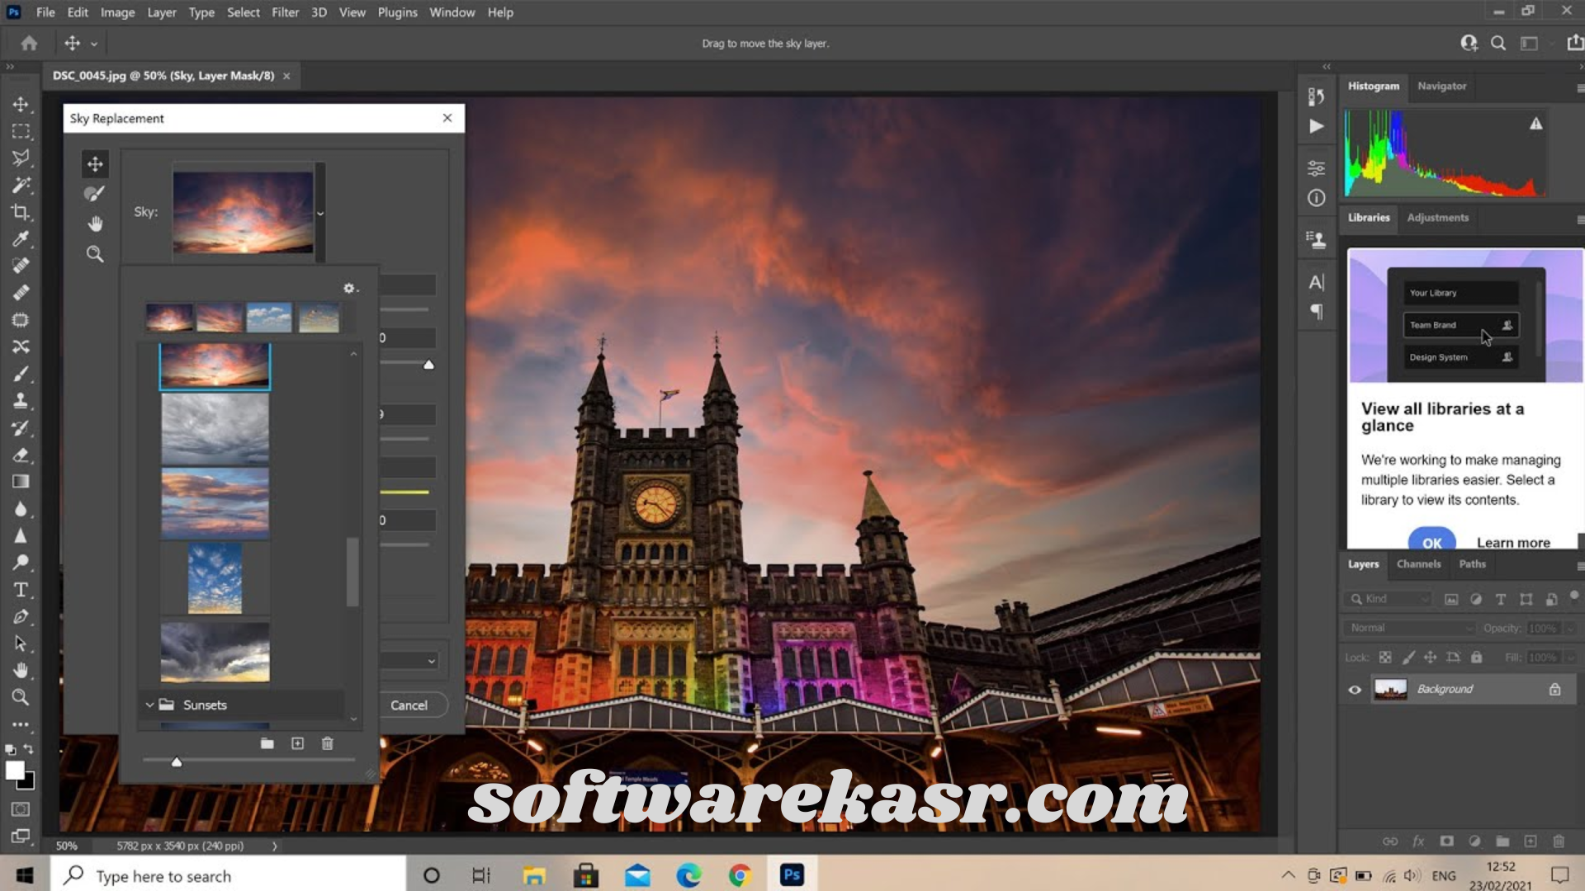Switch to the Channels tab
This screenshot has height=891, width=1585.
(x=1418, y=564)
